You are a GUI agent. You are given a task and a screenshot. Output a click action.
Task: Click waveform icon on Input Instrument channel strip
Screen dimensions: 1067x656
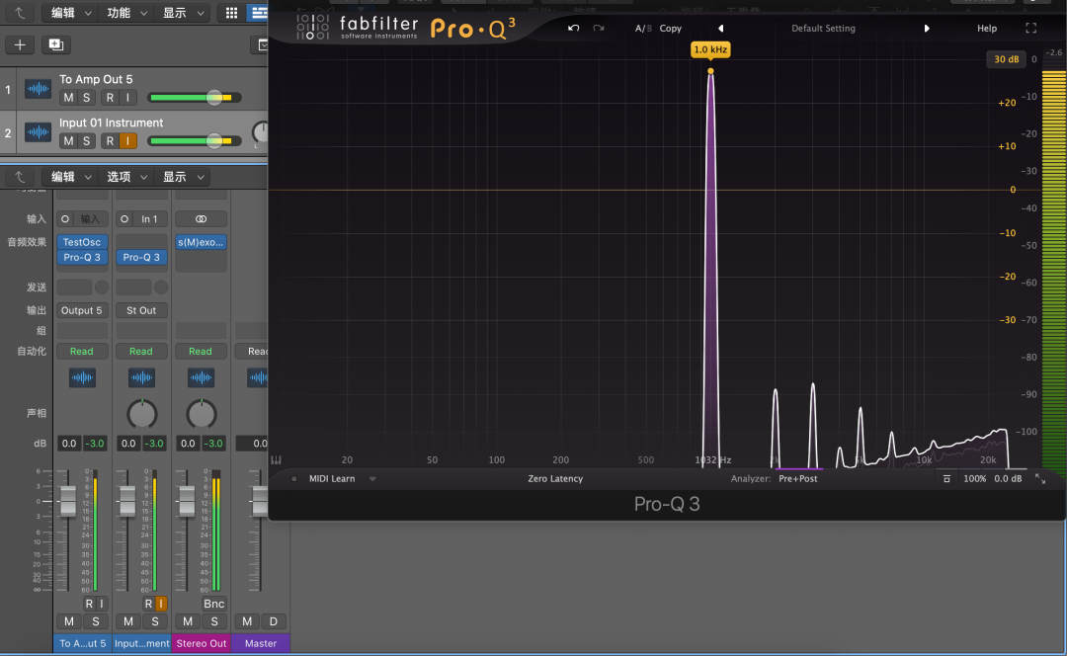click(141, 377)
